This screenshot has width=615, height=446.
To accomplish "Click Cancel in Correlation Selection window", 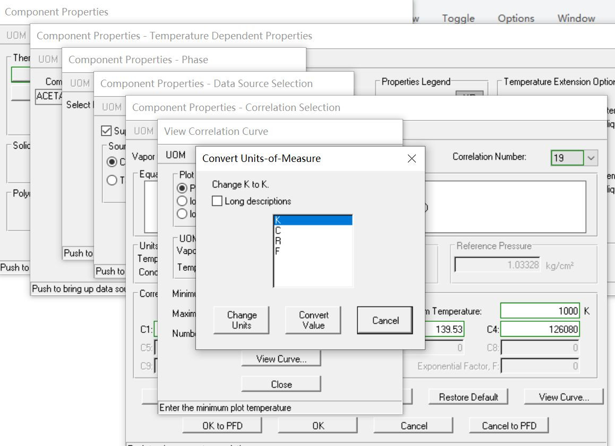I will click(x=414, y=426).
